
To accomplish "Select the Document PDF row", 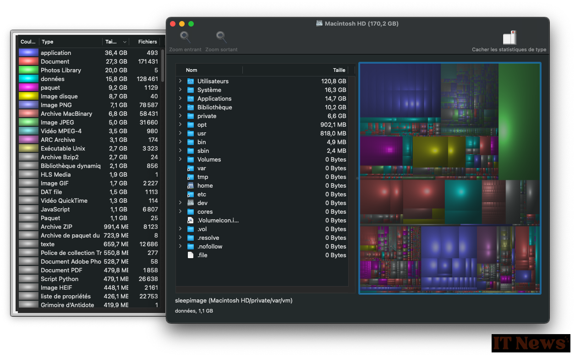I will (89, 270).
